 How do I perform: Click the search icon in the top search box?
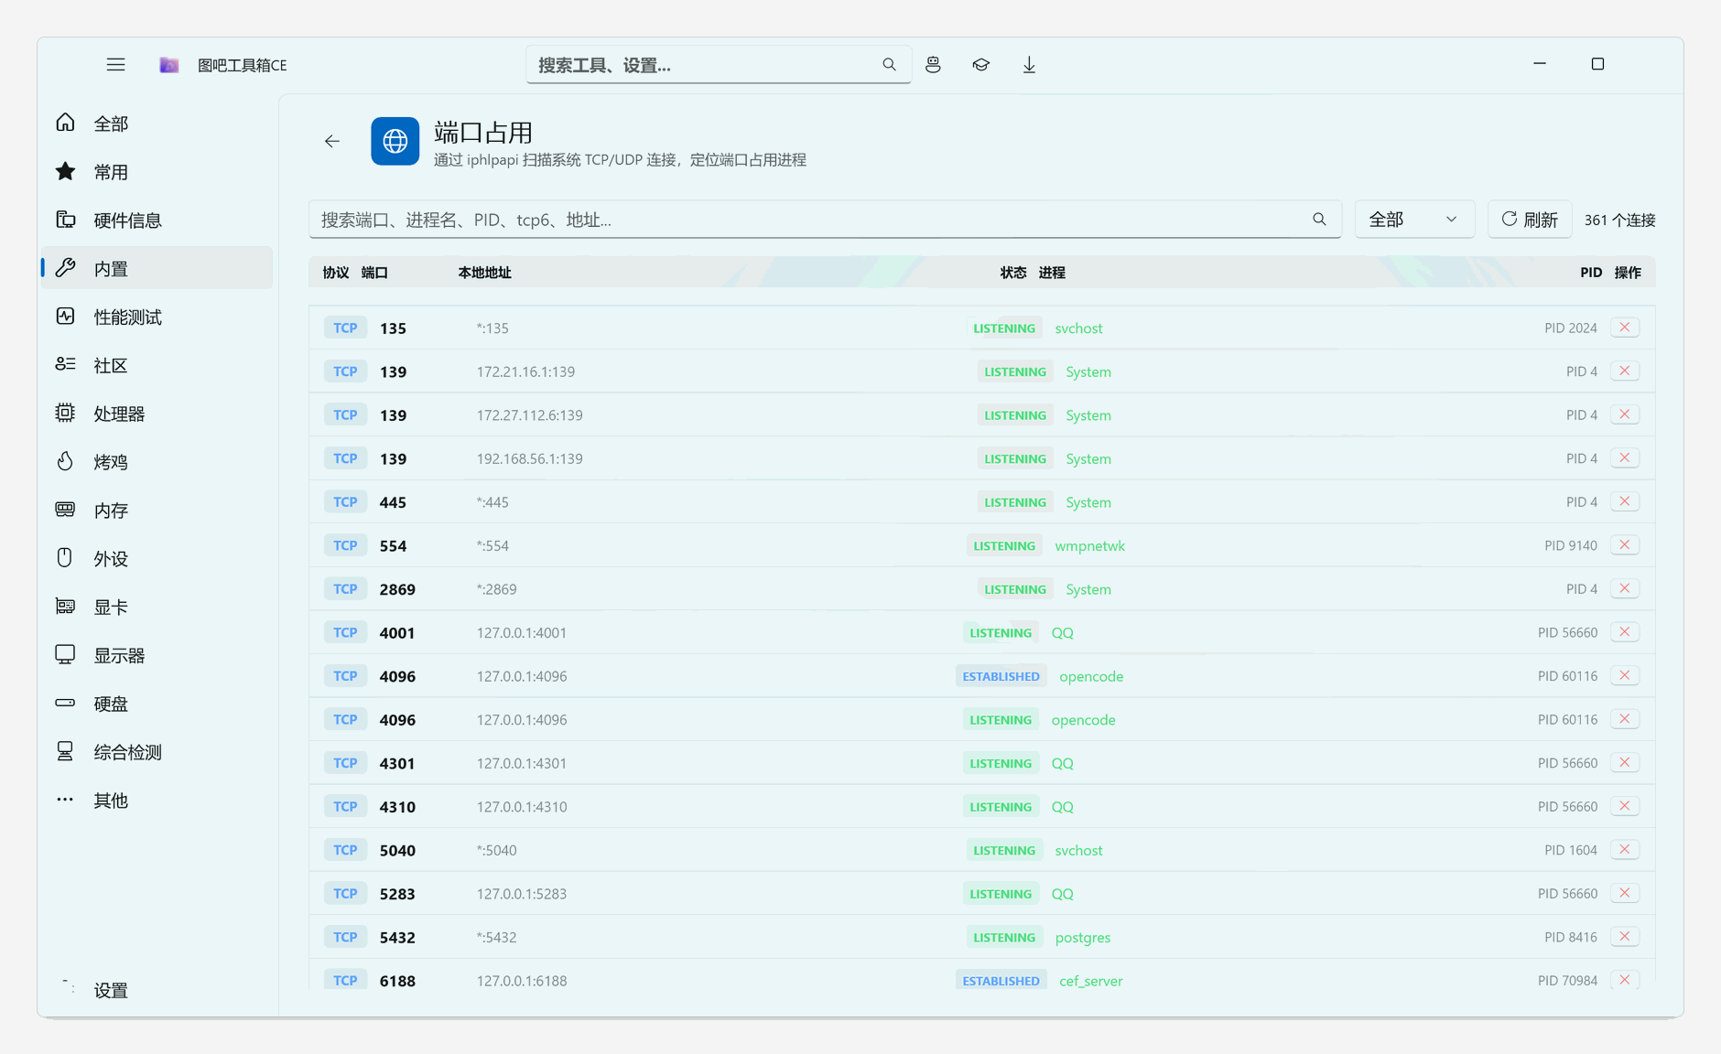(x=889, y=65)
